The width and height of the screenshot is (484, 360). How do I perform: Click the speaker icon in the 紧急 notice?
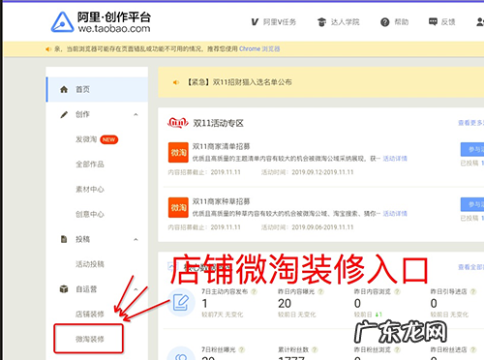point(176,82)
